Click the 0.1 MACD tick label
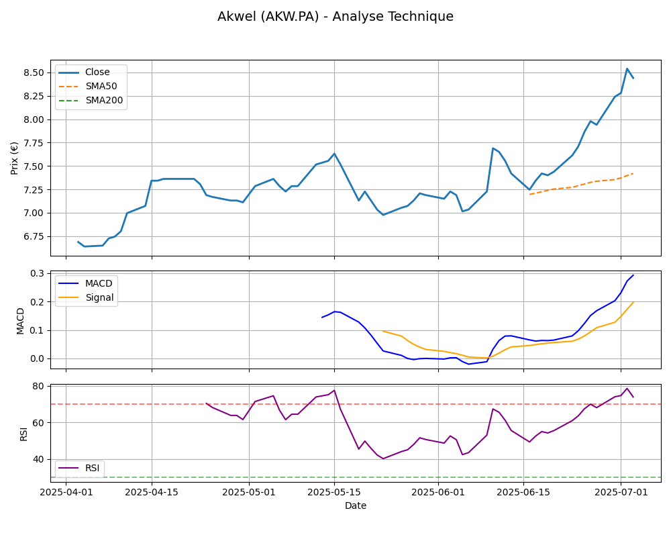The height and width of the screenshot is (537, 671). [x=37, y=331]
